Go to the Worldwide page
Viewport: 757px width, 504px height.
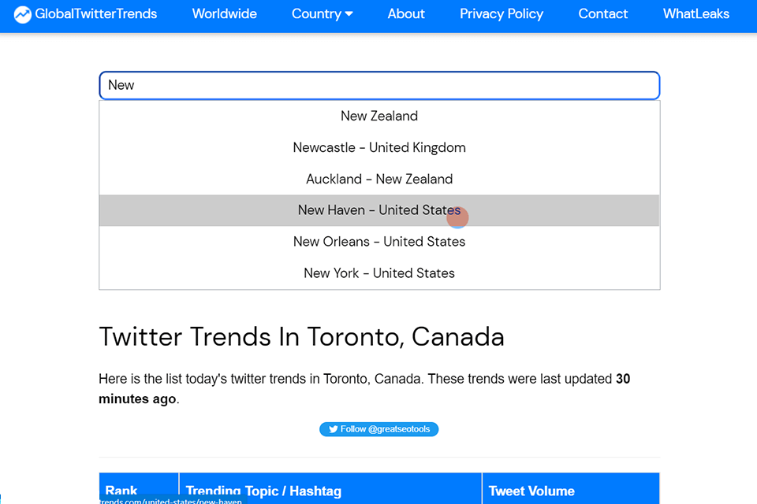click(225, 14)
